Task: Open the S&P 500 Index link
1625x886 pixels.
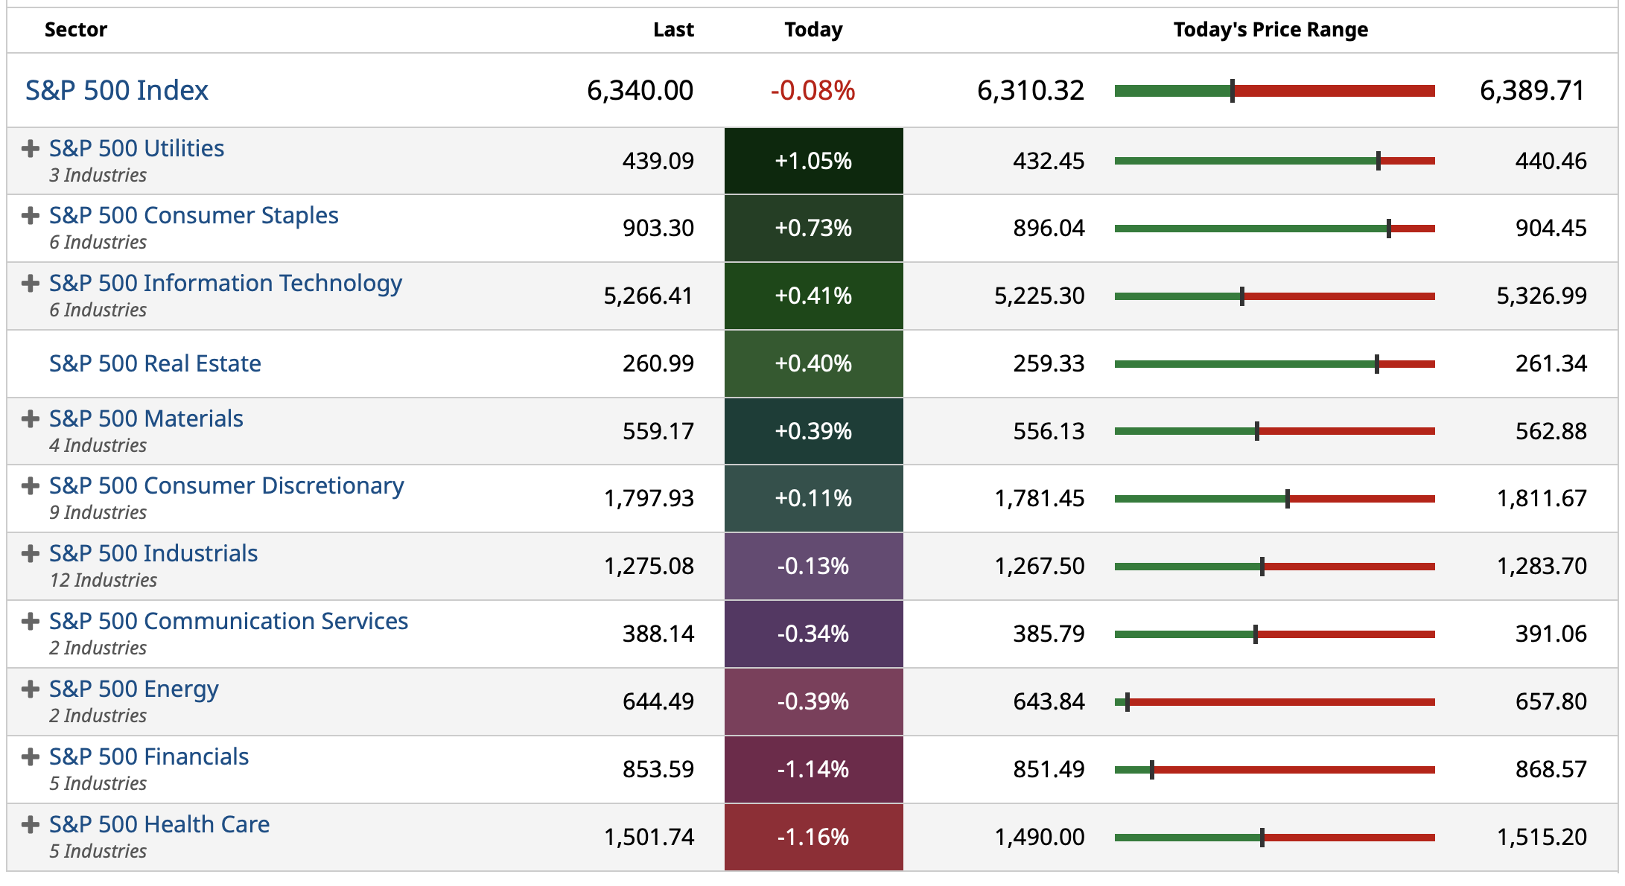Action: 117,91
